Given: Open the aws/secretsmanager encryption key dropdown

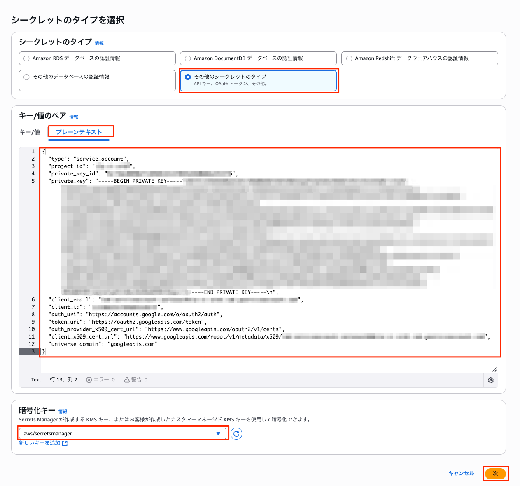Looking at the screenshot, I should point(123,434).
